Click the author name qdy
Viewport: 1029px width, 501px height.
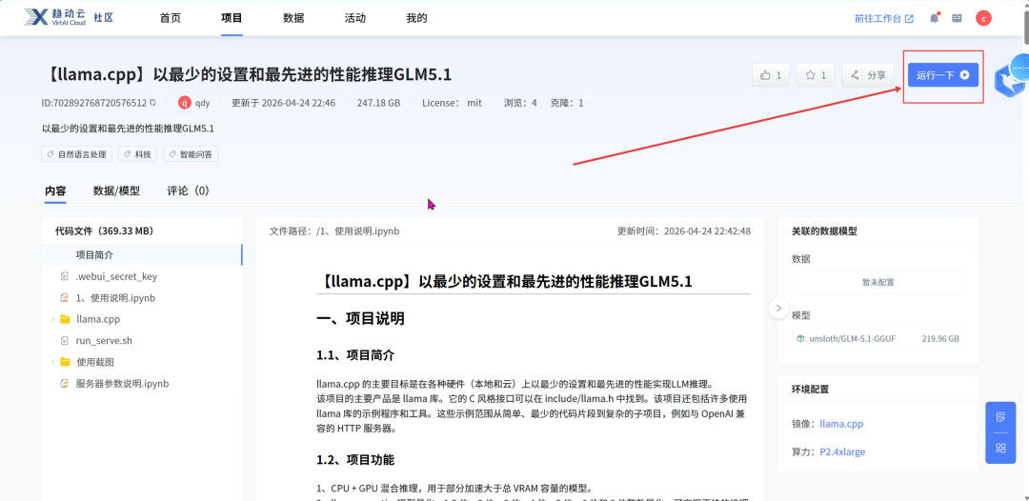point(203,102)
